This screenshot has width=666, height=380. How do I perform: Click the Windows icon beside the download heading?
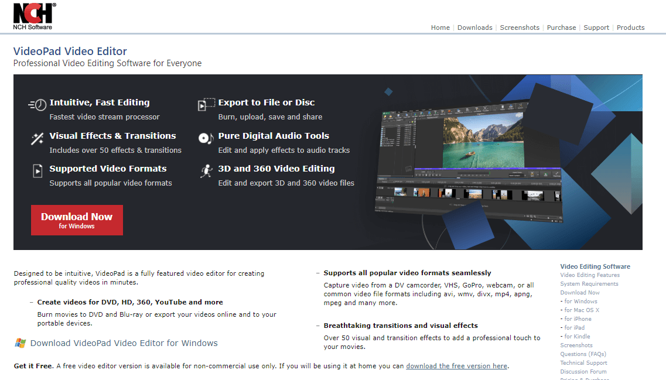pyautogui.click(x=22, y=343)
